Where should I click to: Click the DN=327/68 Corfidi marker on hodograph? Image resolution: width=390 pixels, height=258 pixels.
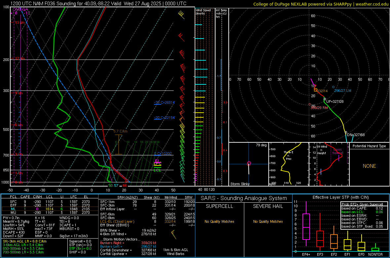[346, 132]
